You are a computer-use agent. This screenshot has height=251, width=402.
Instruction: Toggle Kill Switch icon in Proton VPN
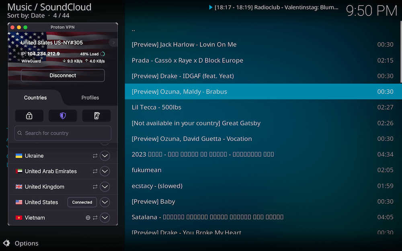[96, 116]
